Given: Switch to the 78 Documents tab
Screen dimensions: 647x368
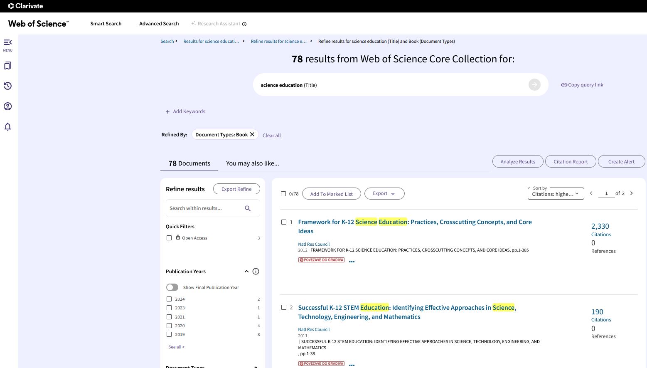Looking at the screenshot, I should [x=189, y=163].
